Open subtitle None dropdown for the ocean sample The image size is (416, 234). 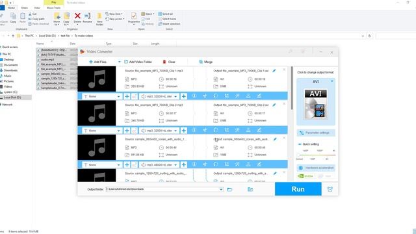[x=101, y=164]
